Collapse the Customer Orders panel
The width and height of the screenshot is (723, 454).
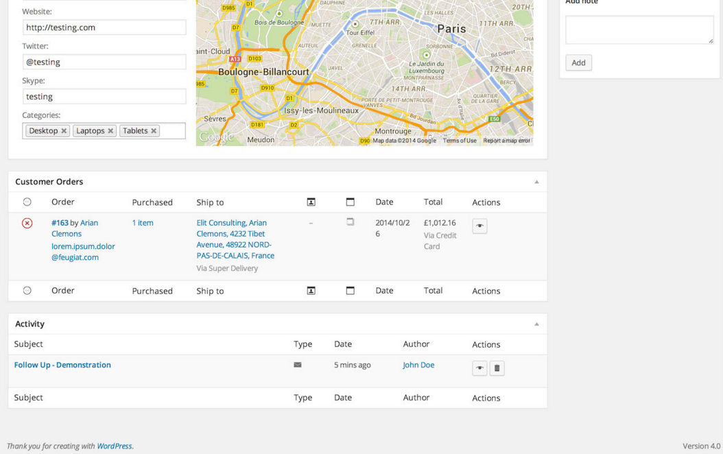pos(536,182)
